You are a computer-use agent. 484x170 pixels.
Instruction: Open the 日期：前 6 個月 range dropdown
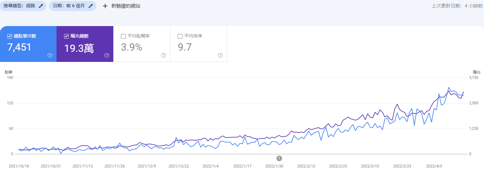[69, 6]
